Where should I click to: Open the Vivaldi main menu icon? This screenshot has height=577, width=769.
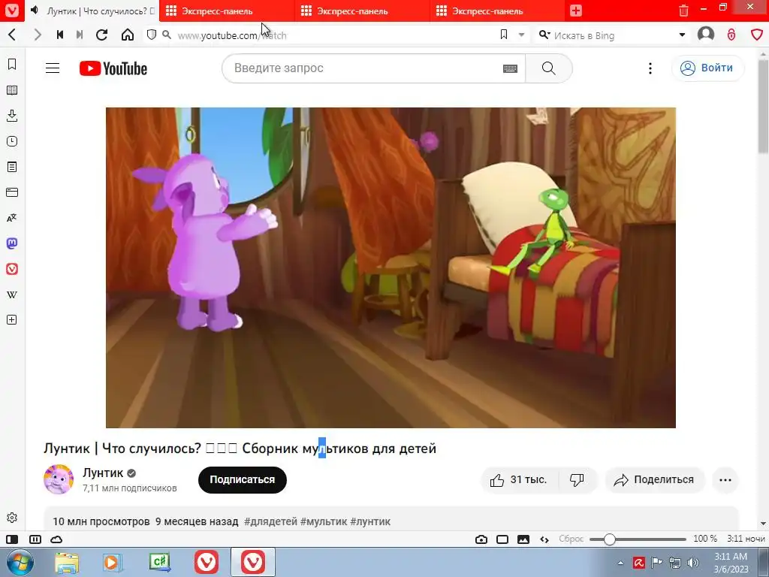(11, 11)
